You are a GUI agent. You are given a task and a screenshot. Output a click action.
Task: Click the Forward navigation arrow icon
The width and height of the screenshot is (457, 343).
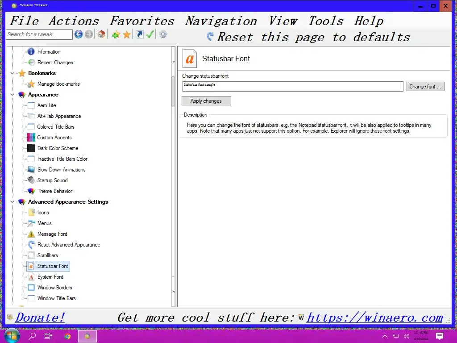click(89, 34)
